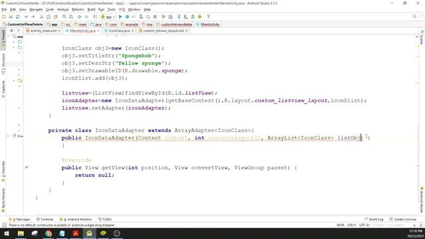Switch to activity_main.xml tab
Viewport: 425px width, 239px height.
click(x=43, y=31)
